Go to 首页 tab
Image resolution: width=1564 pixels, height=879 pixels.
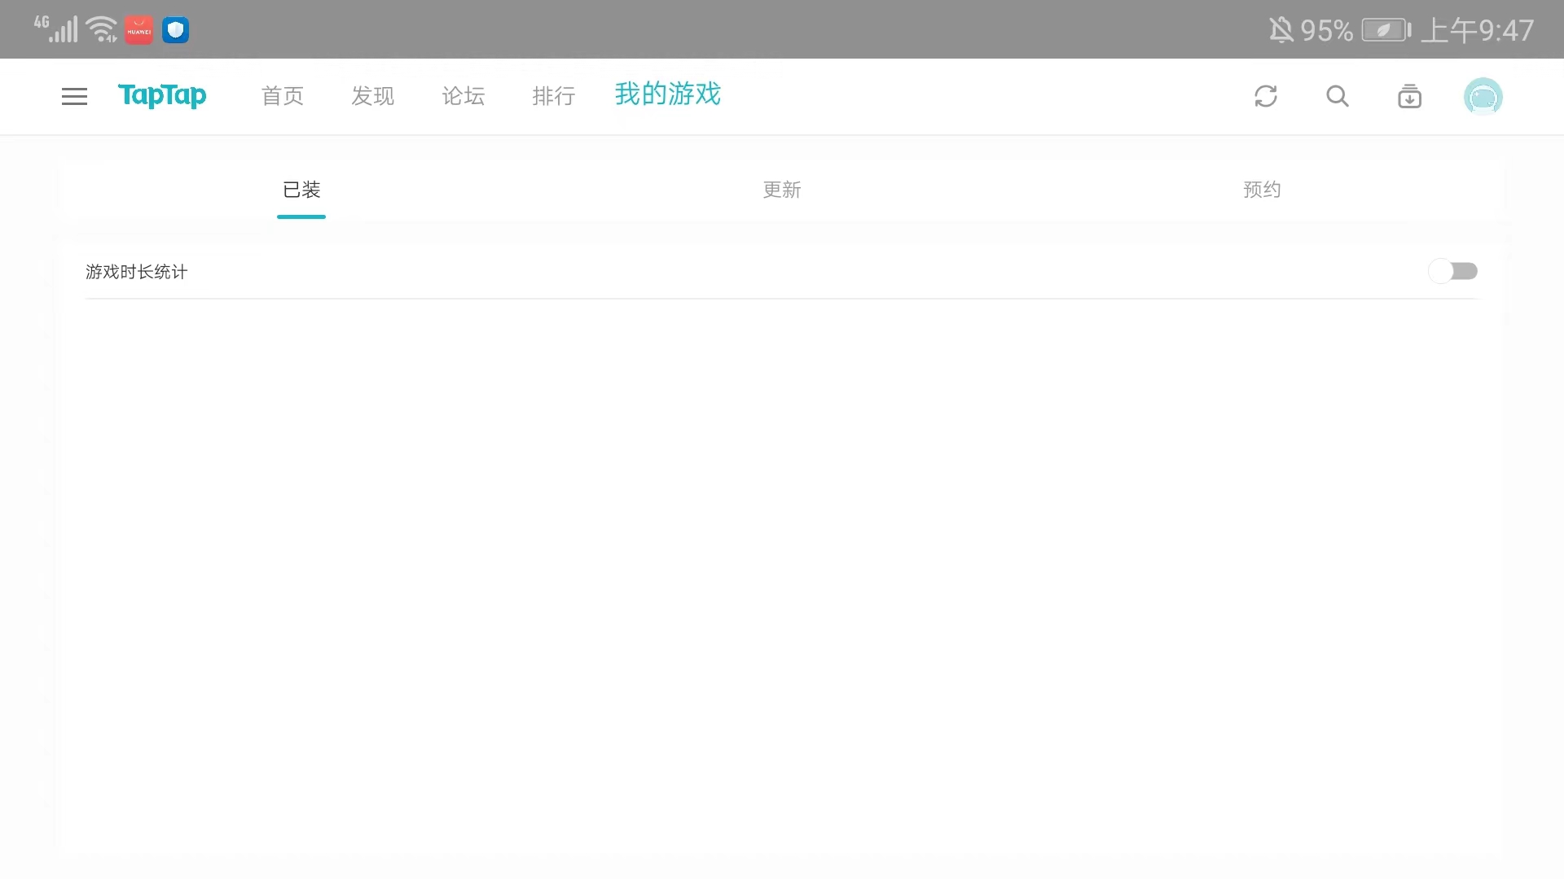tap(282, 96)
